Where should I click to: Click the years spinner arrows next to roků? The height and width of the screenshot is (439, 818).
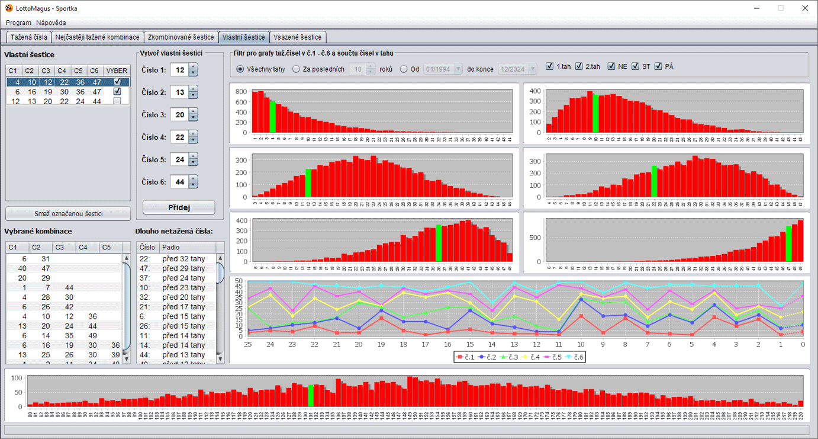(x=371, y=69)
